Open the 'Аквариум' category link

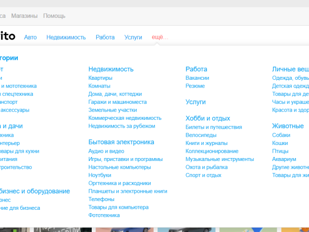coord(284,159)
